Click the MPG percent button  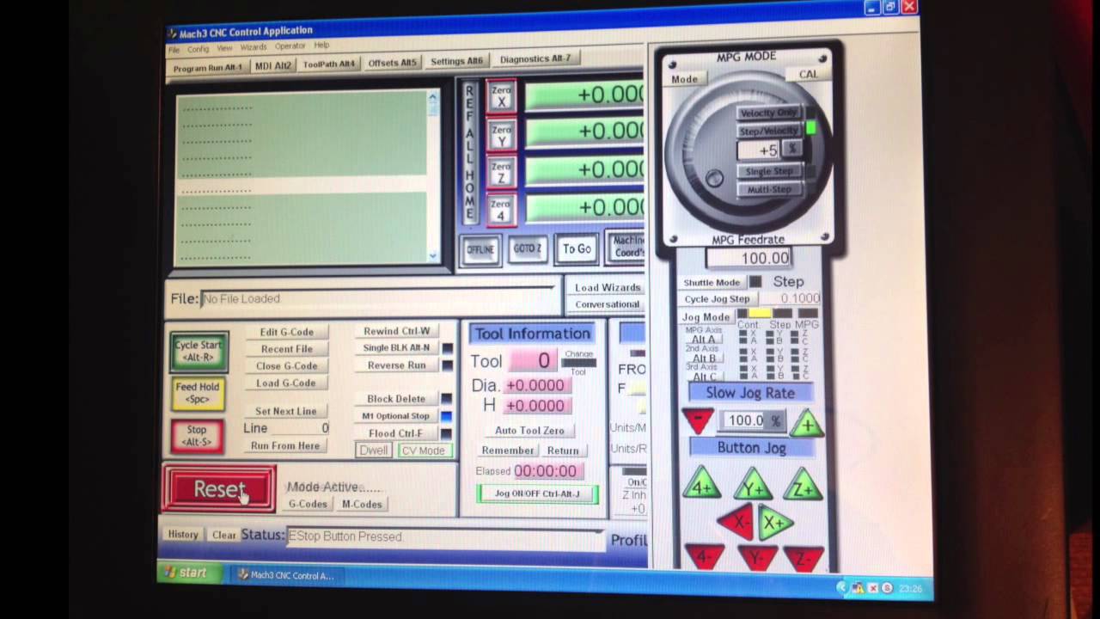pos(792,149)
